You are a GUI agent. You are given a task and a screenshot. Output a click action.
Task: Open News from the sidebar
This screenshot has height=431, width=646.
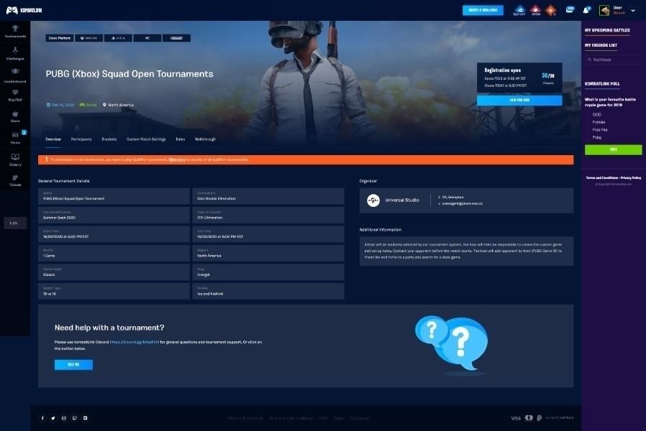pos(15,138)
